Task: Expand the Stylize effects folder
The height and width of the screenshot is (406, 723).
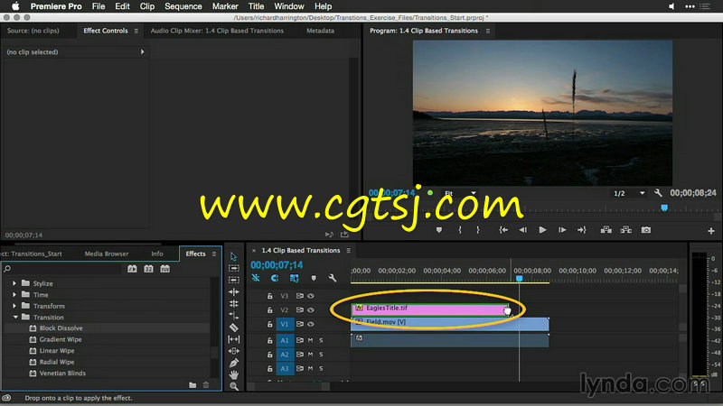Action: [x=14, y=283]
